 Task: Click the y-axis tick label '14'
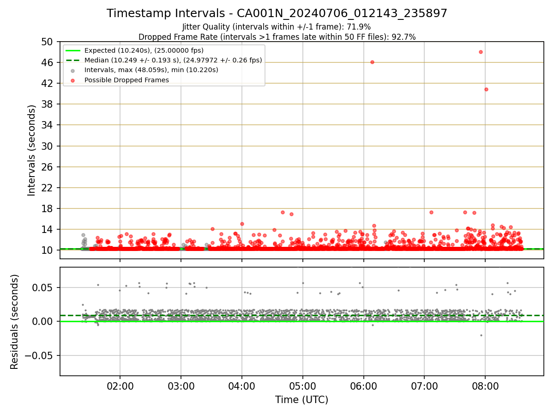48,229
